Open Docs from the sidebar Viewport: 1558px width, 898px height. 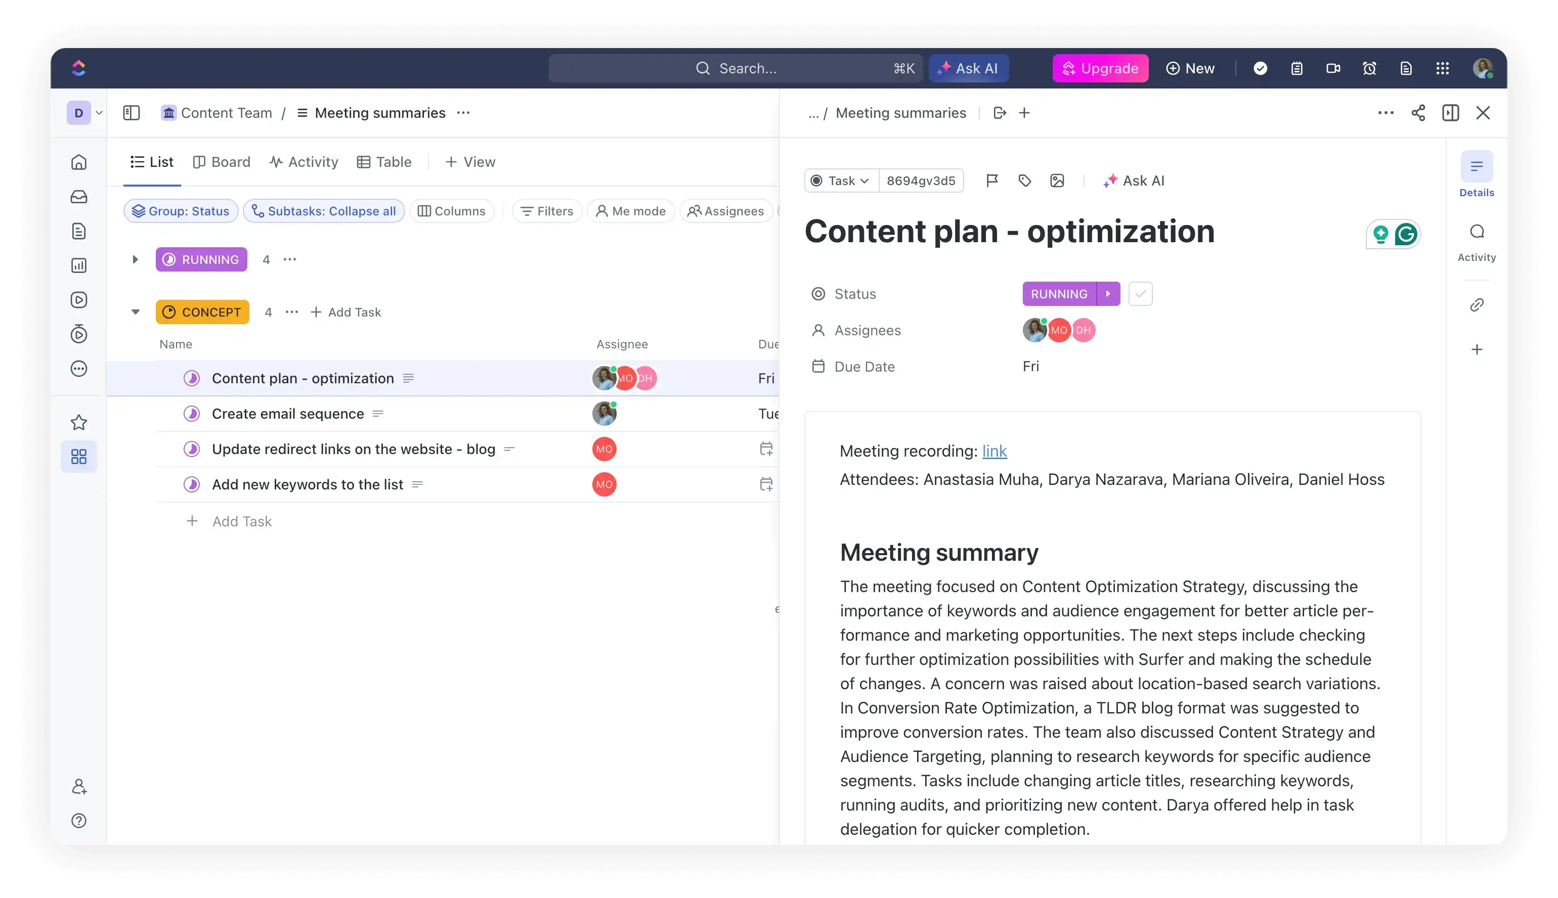click(79, 231)
